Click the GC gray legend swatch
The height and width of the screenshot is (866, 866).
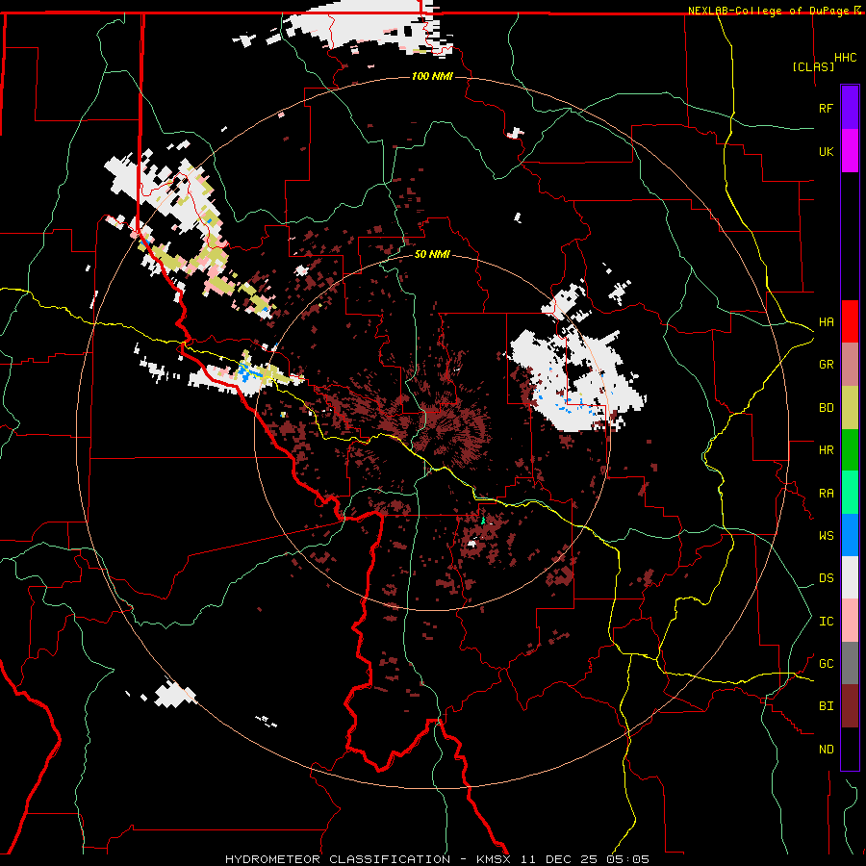pyautogui.click(x=850, y=663)
